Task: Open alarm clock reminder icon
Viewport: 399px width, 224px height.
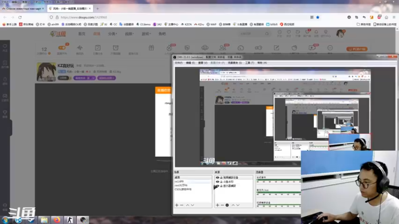Action: 116,48
